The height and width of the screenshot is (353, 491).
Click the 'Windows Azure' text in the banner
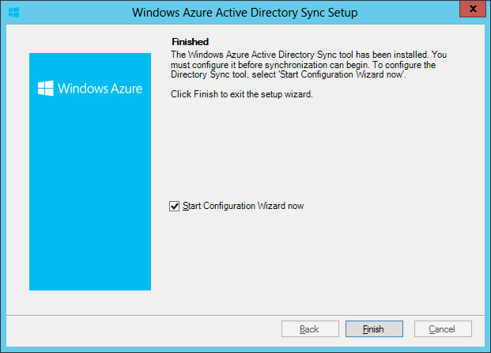(100, 89)
